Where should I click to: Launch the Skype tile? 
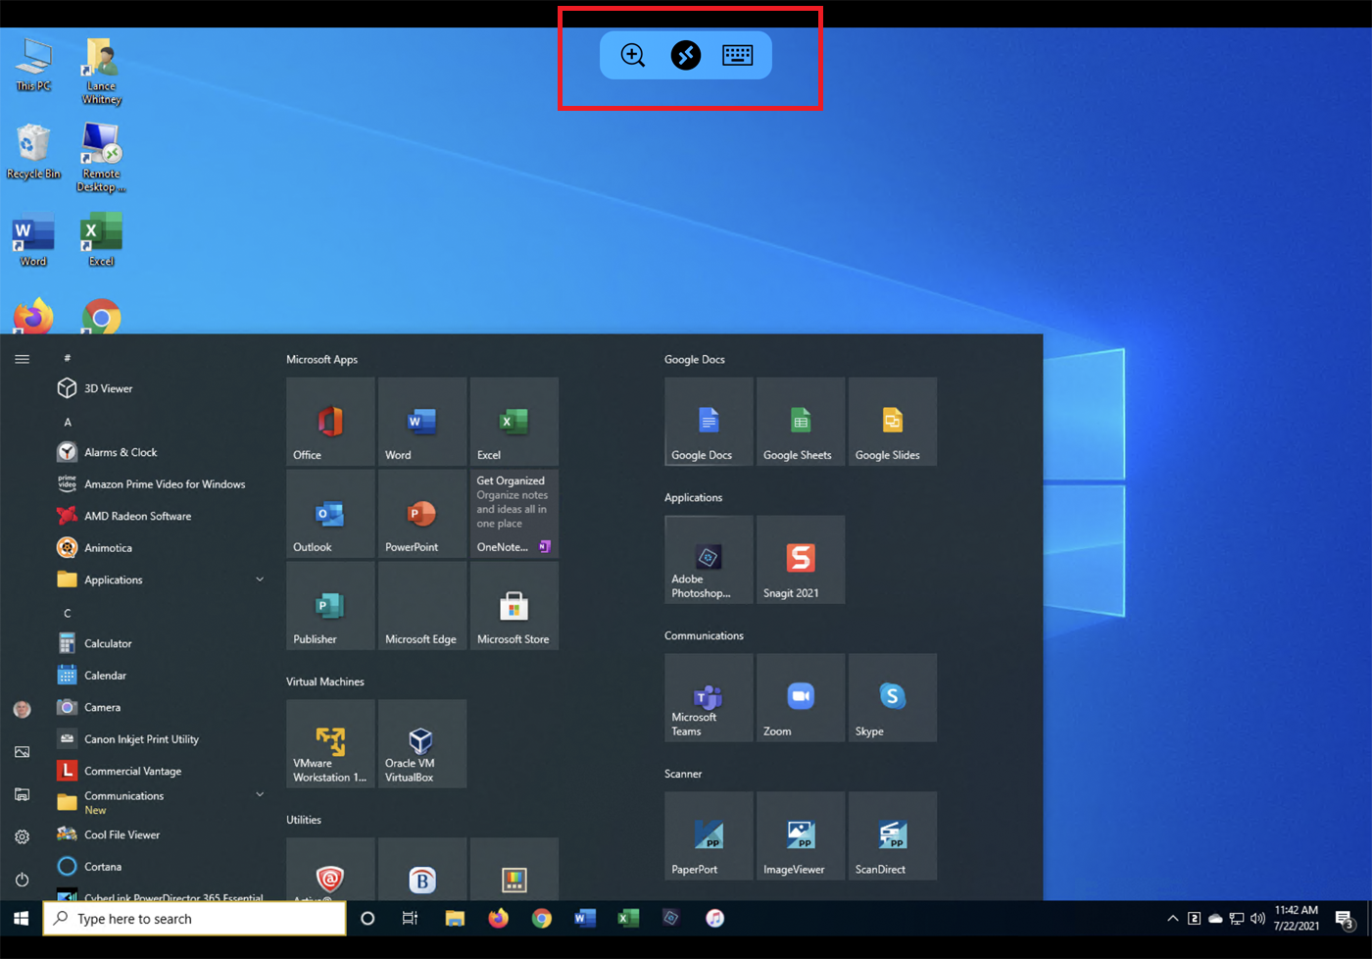pos(893,698)
